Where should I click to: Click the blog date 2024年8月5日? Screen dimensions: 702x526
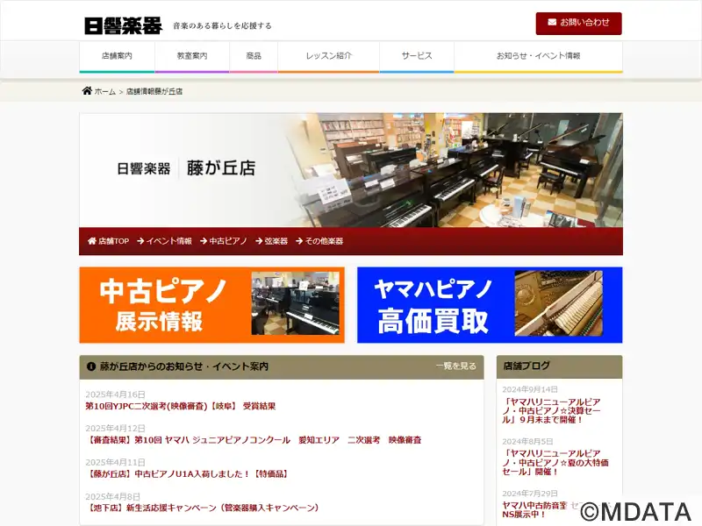pyautogui.click(x=527, y=442)
